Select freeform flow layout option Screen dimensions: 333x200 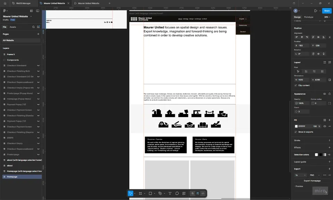pos(298,72)
